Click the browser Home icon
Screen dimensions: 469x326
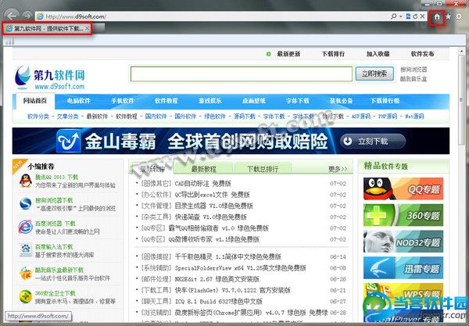(x=437, y=16)
